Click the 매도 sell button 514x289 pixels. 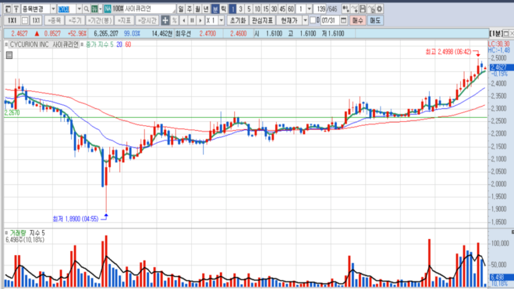[375, 21]
